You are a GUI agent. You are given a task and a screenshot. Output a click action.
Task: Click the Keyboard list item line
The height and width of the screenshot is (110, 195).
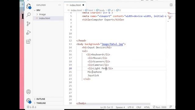[x=98, y=54]
